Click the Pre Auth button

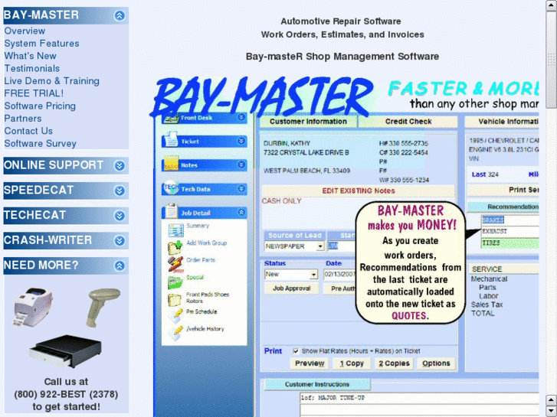(340, 288)
